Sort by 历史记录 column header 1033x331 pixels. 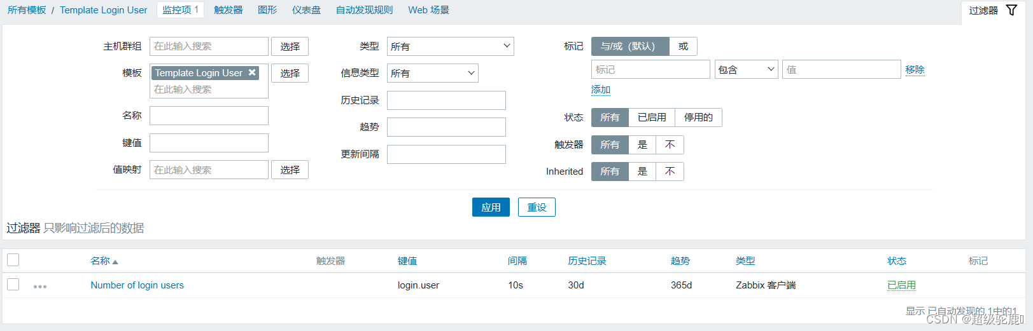pyautogui.click(x=587, y=261)
